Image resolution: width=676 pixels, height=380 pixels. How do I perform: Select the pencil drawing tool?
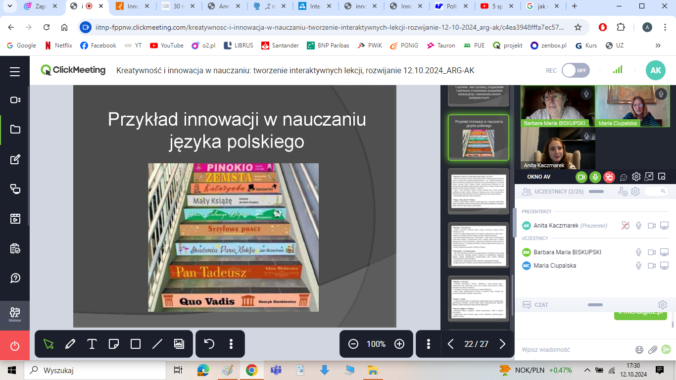[x=70, y=344]
